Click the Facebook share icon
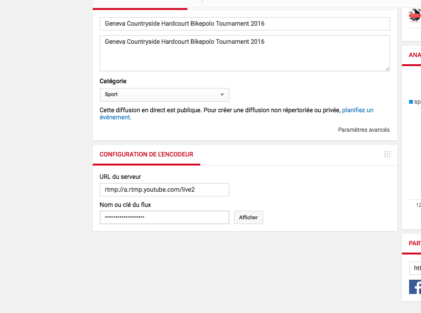The width and height of the screenshot is (421, 313). [415, 286]
